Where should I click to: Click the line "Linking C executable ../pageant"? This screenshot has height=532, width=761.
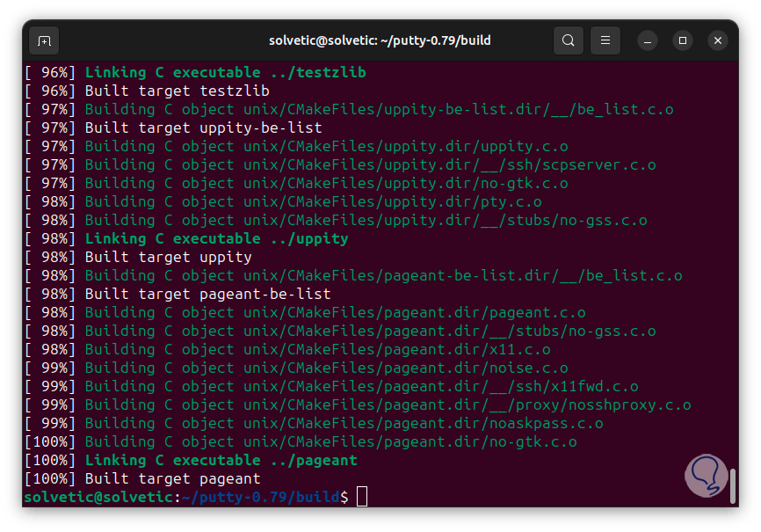pos(192,460)
